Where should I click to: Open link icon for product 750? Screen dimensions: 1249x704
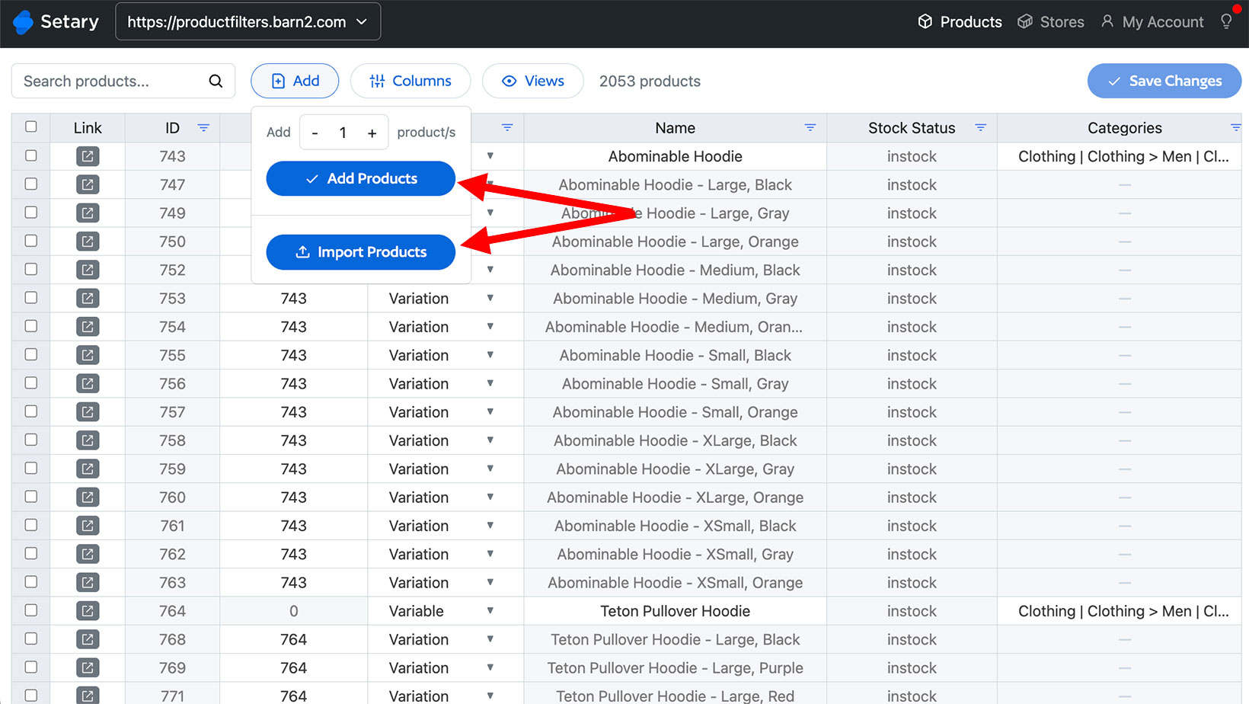pyautogui.click(x=88, y=242)
